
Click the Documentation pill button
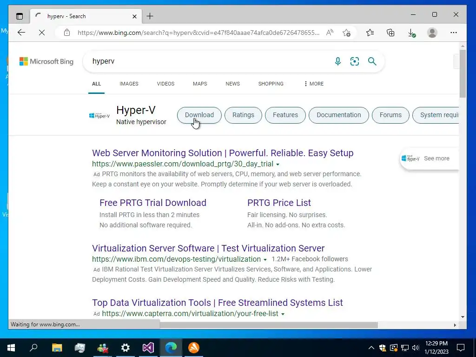pyautogui.click(x=339, y=115)
